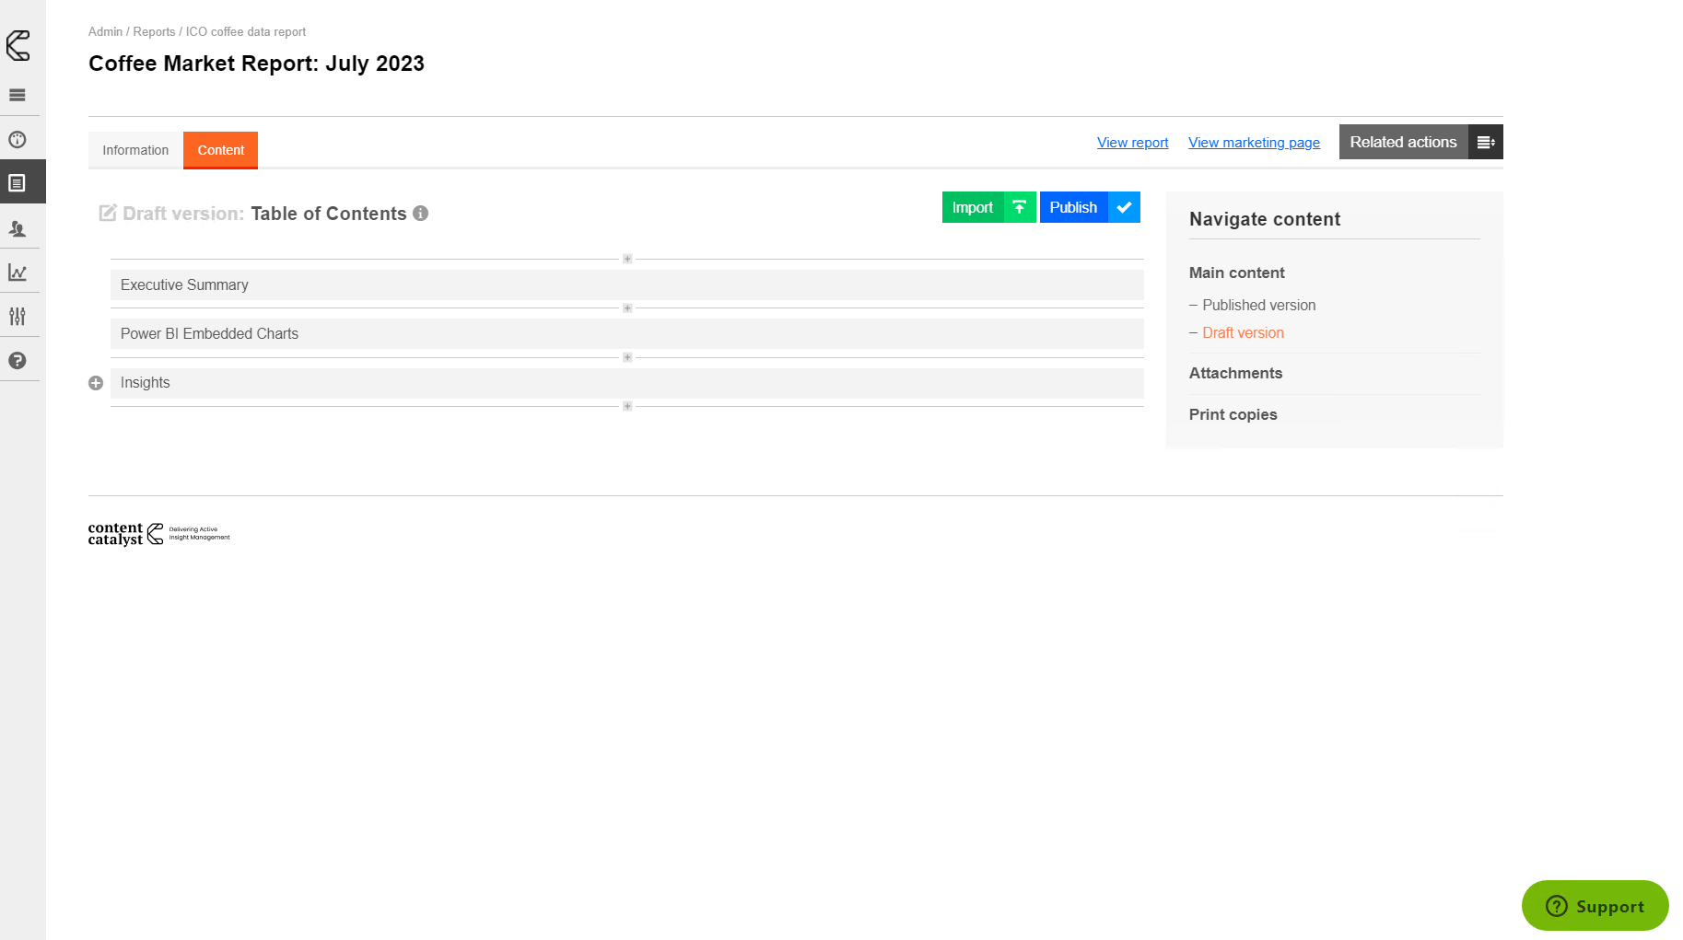Click the Content Catalyst logo in sidebar
The height and width of the screenshot is (940, 1683).
pyautogui.click(x=18, y=45)
